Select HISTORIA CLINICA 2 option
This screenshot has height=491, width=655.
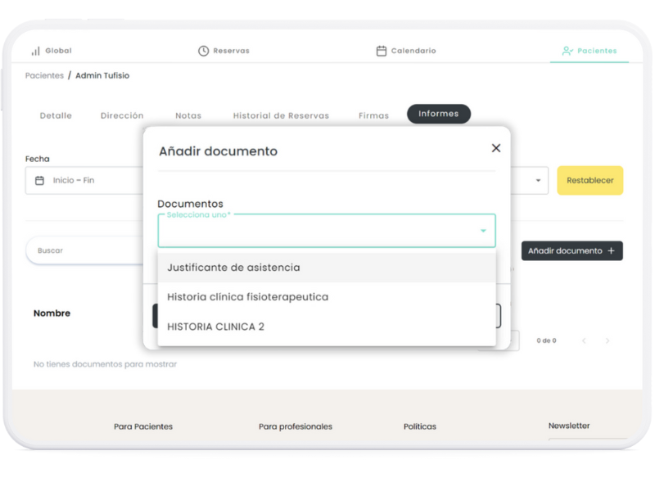[327, 327]
